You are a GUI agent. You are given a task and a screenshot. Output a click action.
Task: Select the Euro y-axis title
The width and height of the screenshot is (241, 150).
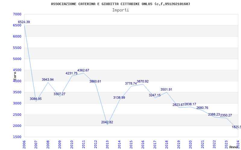pyautogui.click(x=15, y=76)
